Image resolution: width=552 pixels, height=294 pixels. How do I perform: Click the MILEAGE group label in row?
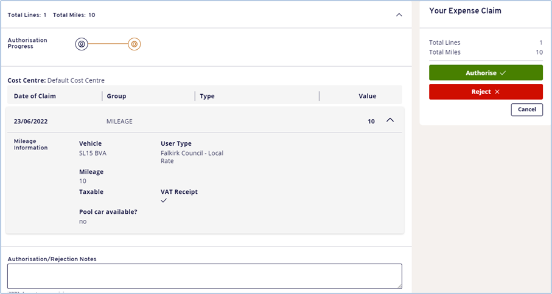[119, 121]
